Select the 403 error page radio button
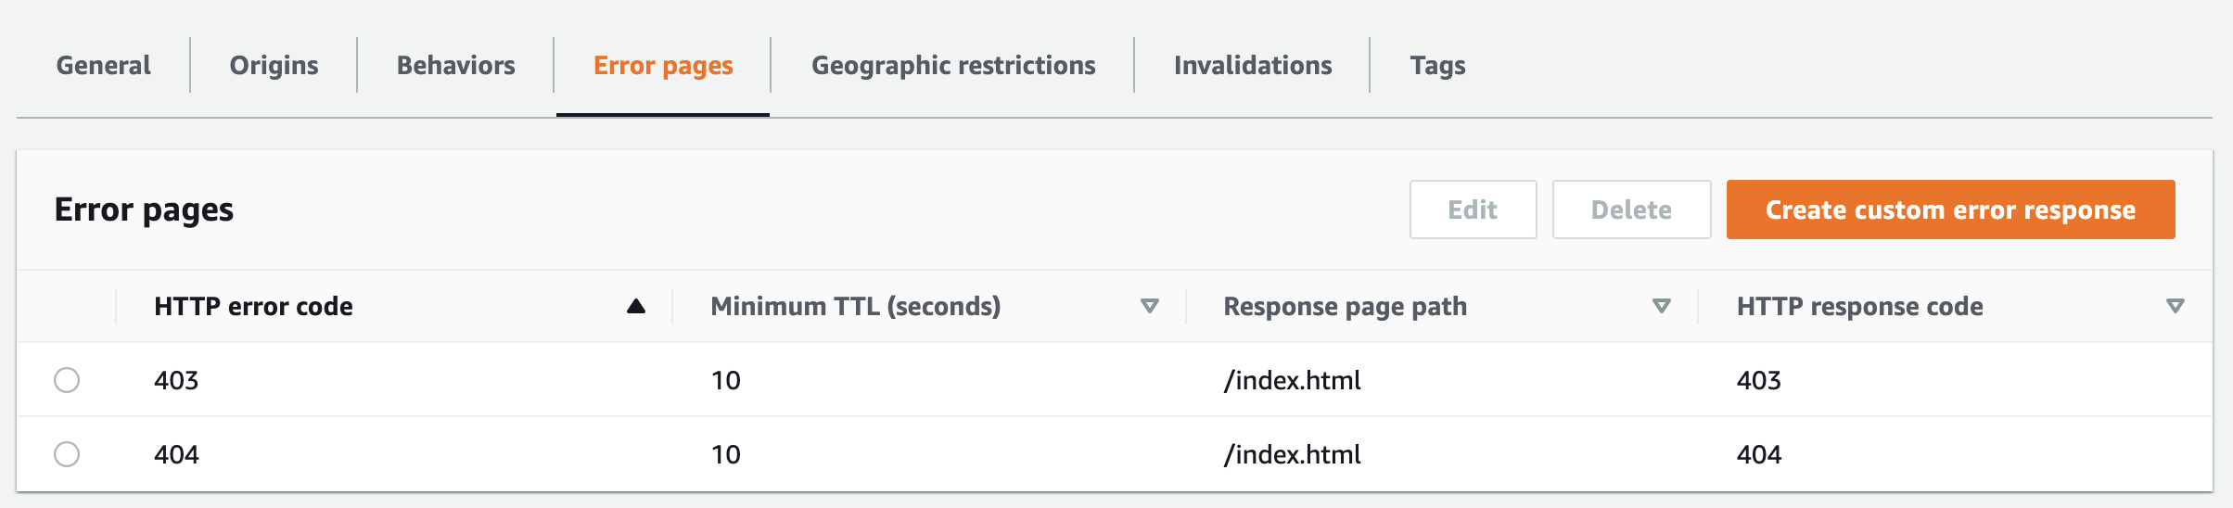 (x=67, y=380)
